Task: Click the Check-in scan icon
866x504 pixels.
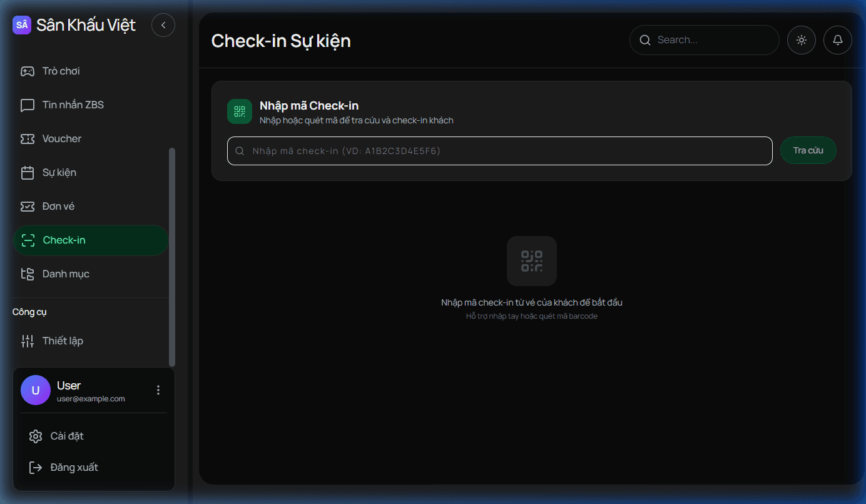Action: pyautogui.click(x=27, y=240)
